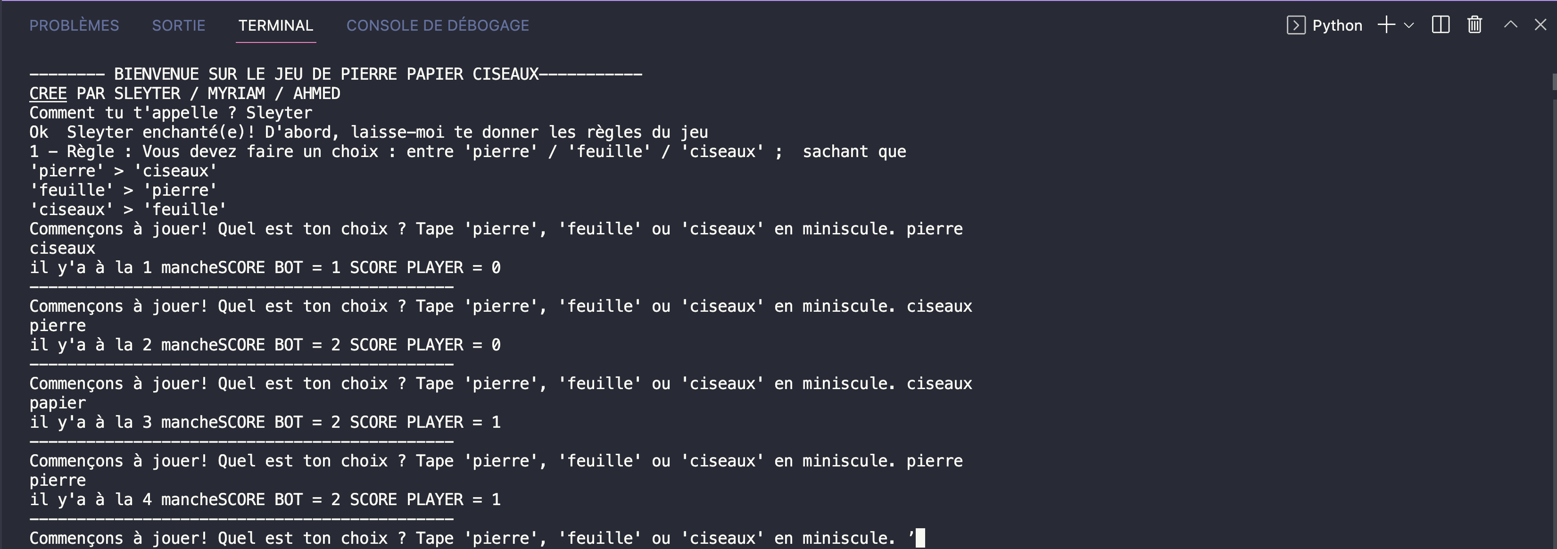1557x549 pixels.
Task: Click the BIENVENUE welcome banner line
Action: 335,75
